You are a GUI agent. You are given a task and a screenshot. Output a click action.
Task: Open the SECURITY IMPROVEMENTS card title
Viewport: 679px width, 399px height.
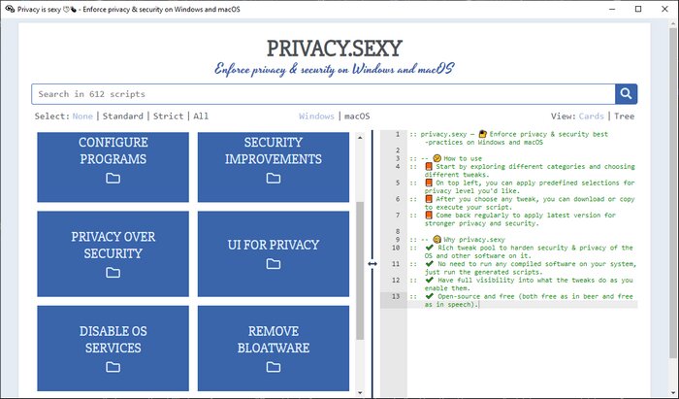tap(274, 150)
